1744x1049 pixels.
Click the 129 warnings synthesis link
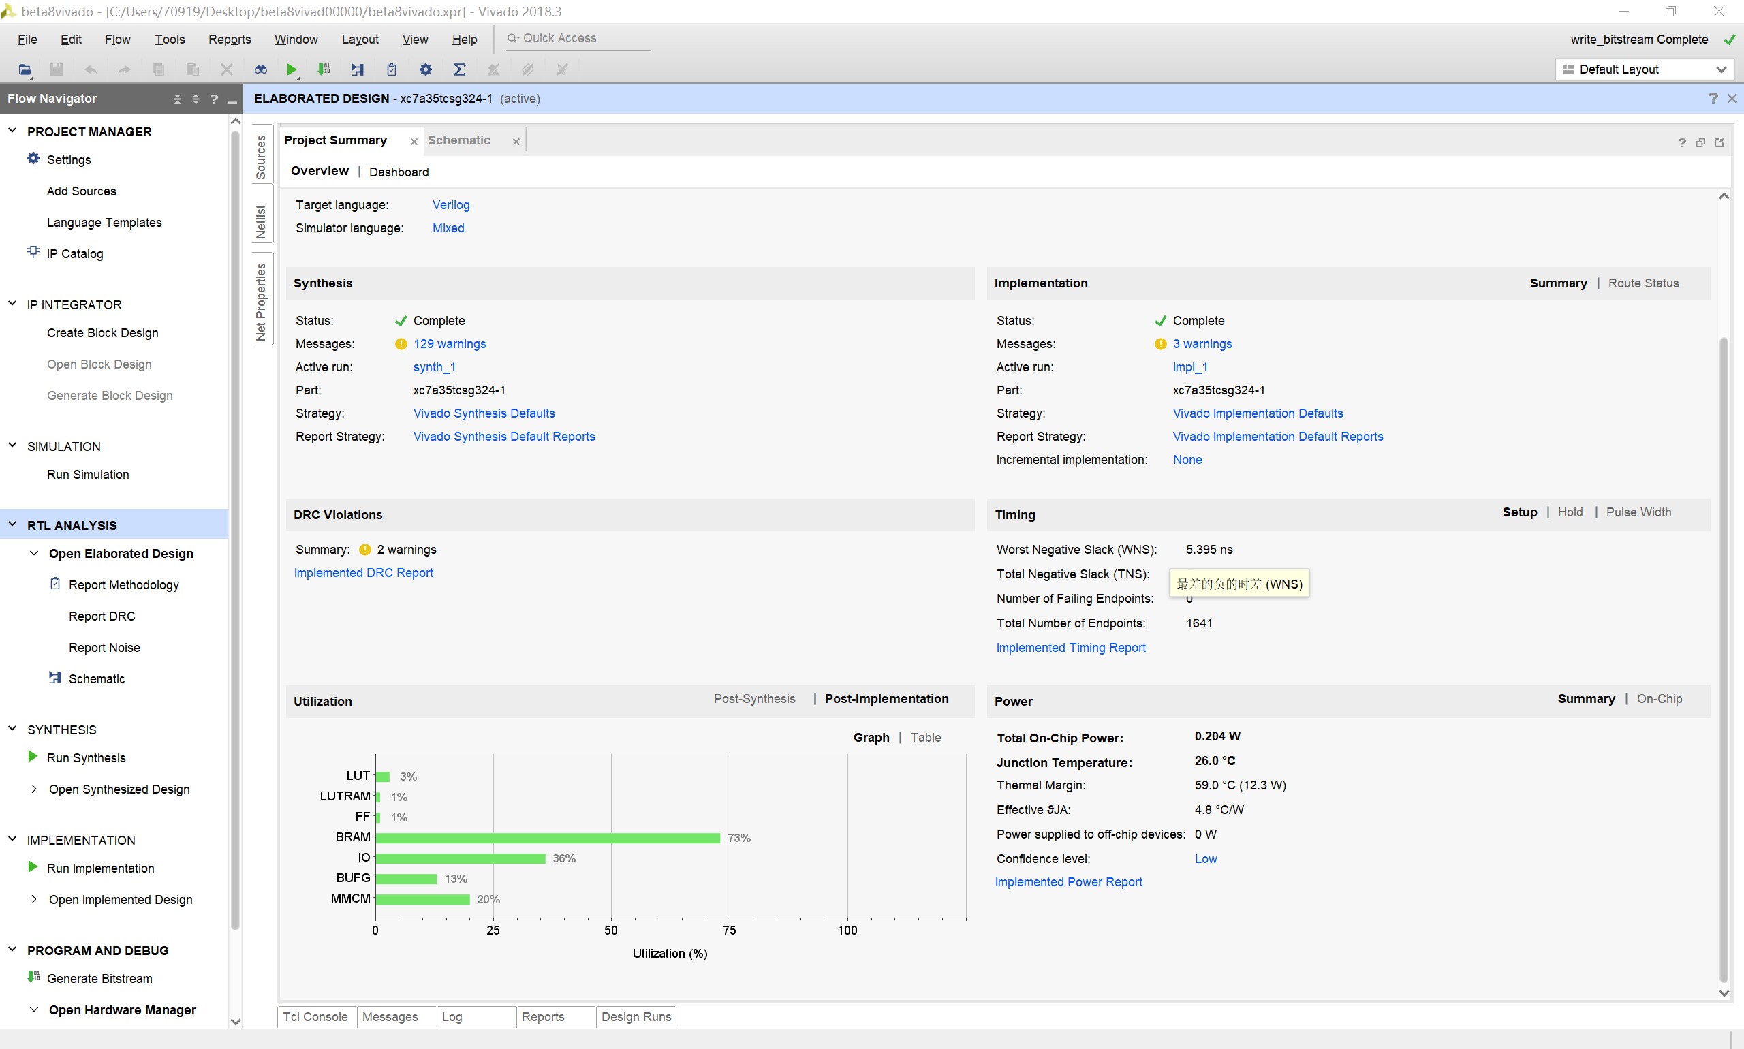[x=450, y=343]
